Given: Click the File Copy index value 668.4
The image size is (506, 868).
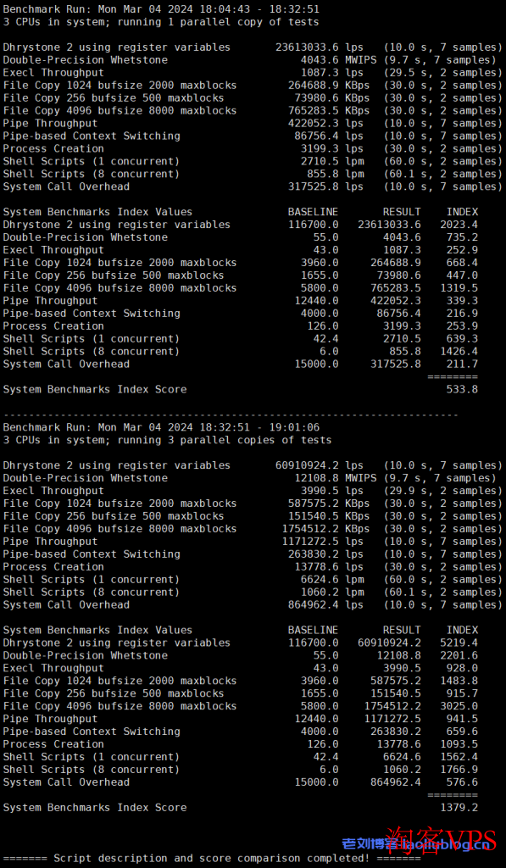Looking at the screenshot, I should [x=462, y=263].
